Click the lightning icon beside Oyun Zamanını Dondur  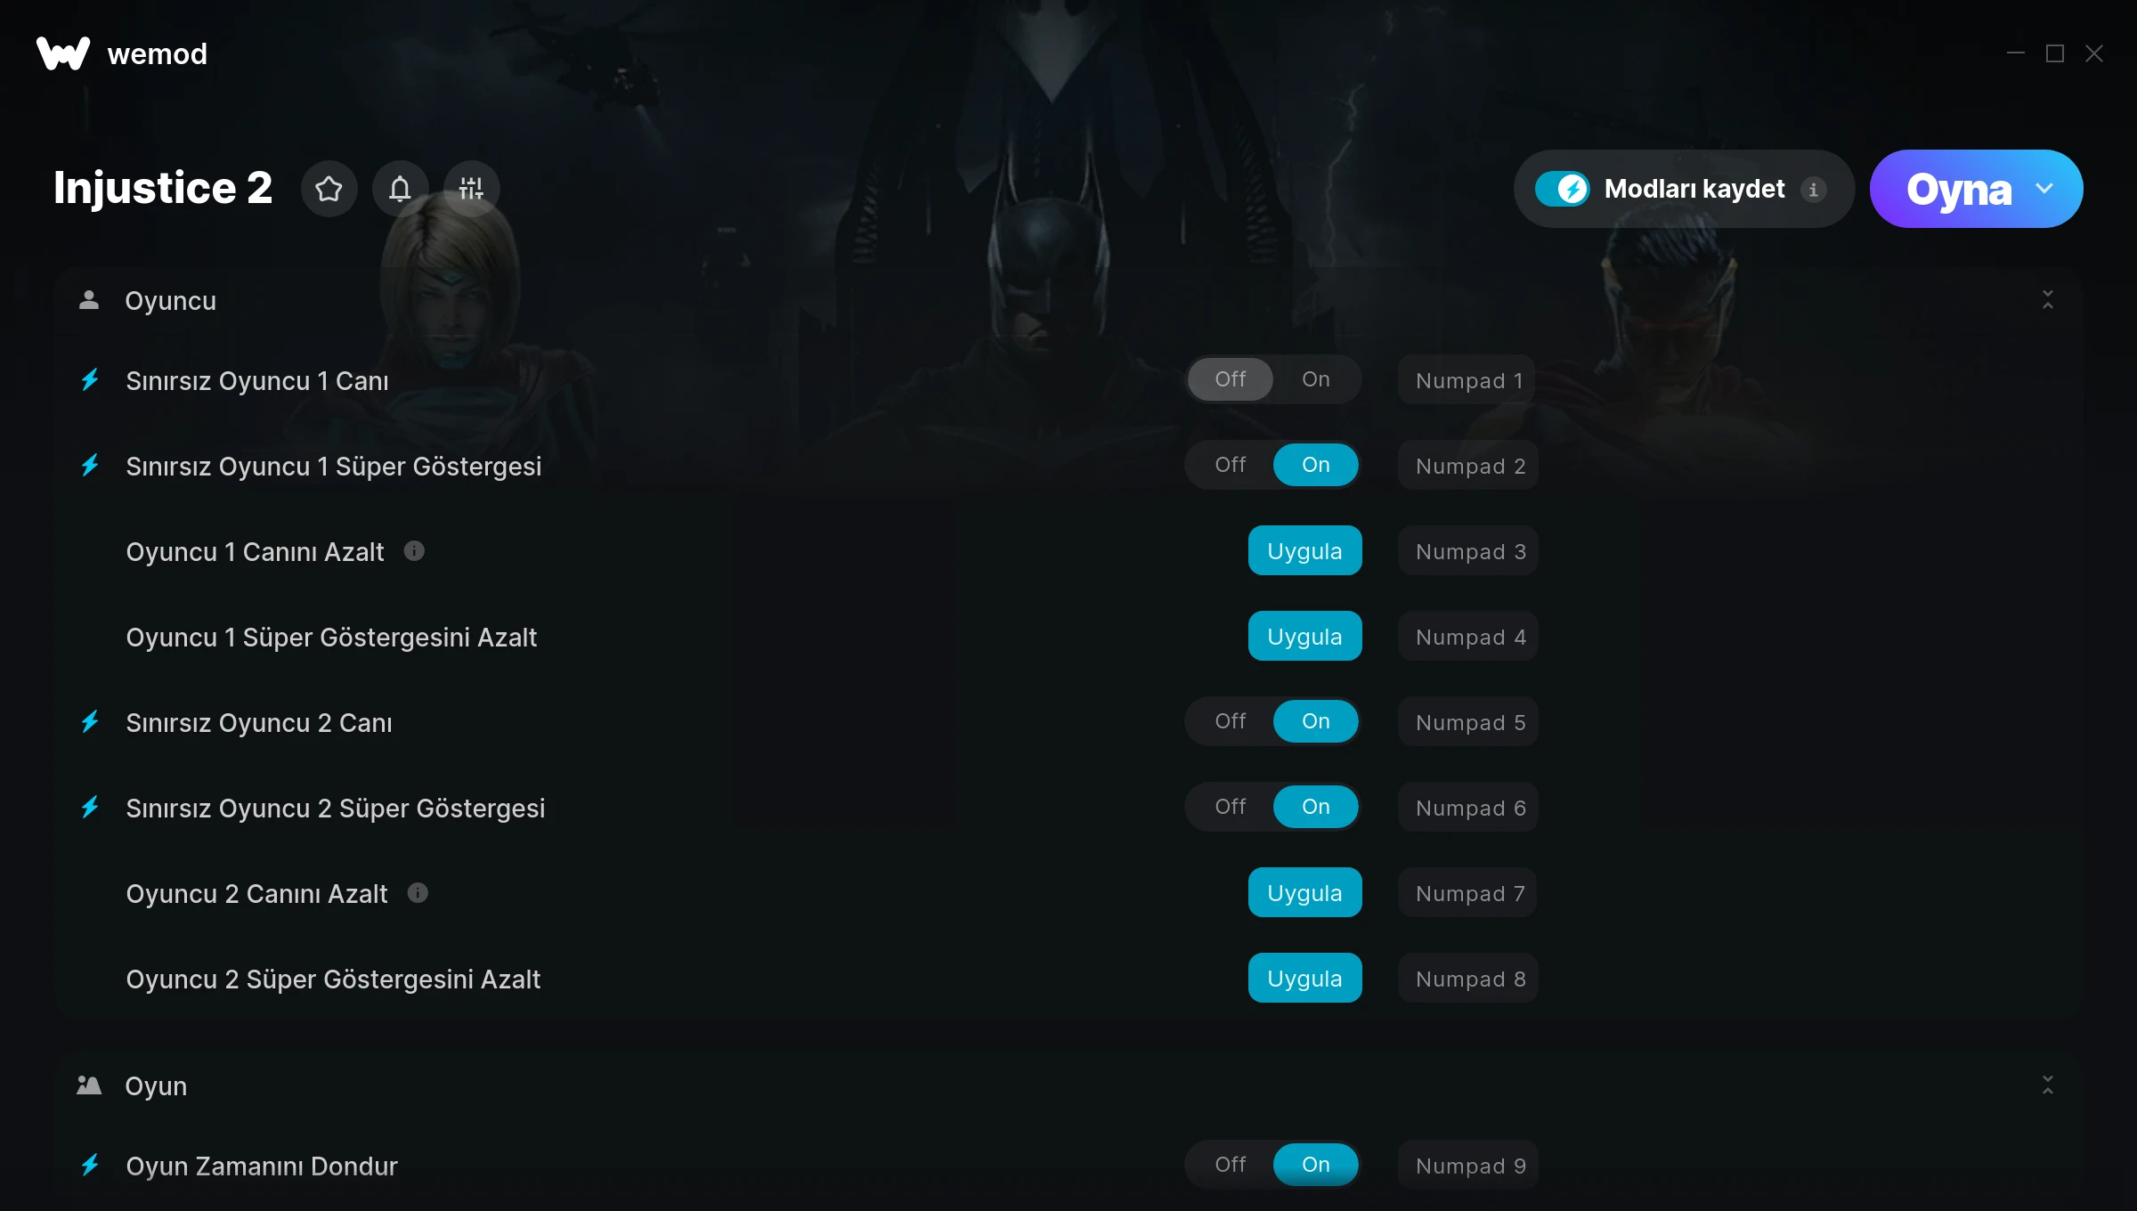click(90, 1165)
